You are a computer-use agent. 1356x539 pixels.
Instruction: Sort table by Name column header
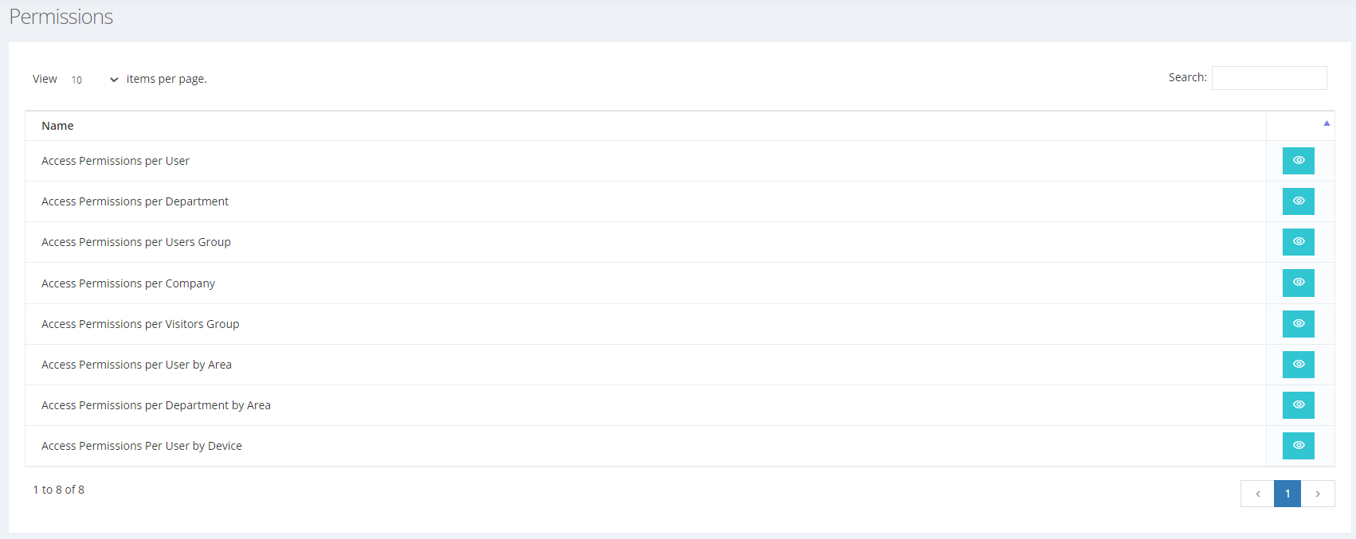(x=57, y=126)
